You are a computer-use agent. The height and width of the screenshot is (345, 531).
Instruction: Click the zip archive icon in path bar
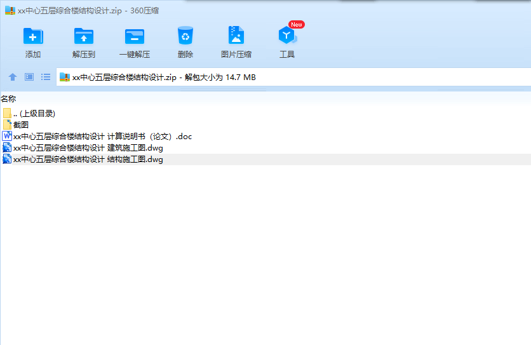64,78
